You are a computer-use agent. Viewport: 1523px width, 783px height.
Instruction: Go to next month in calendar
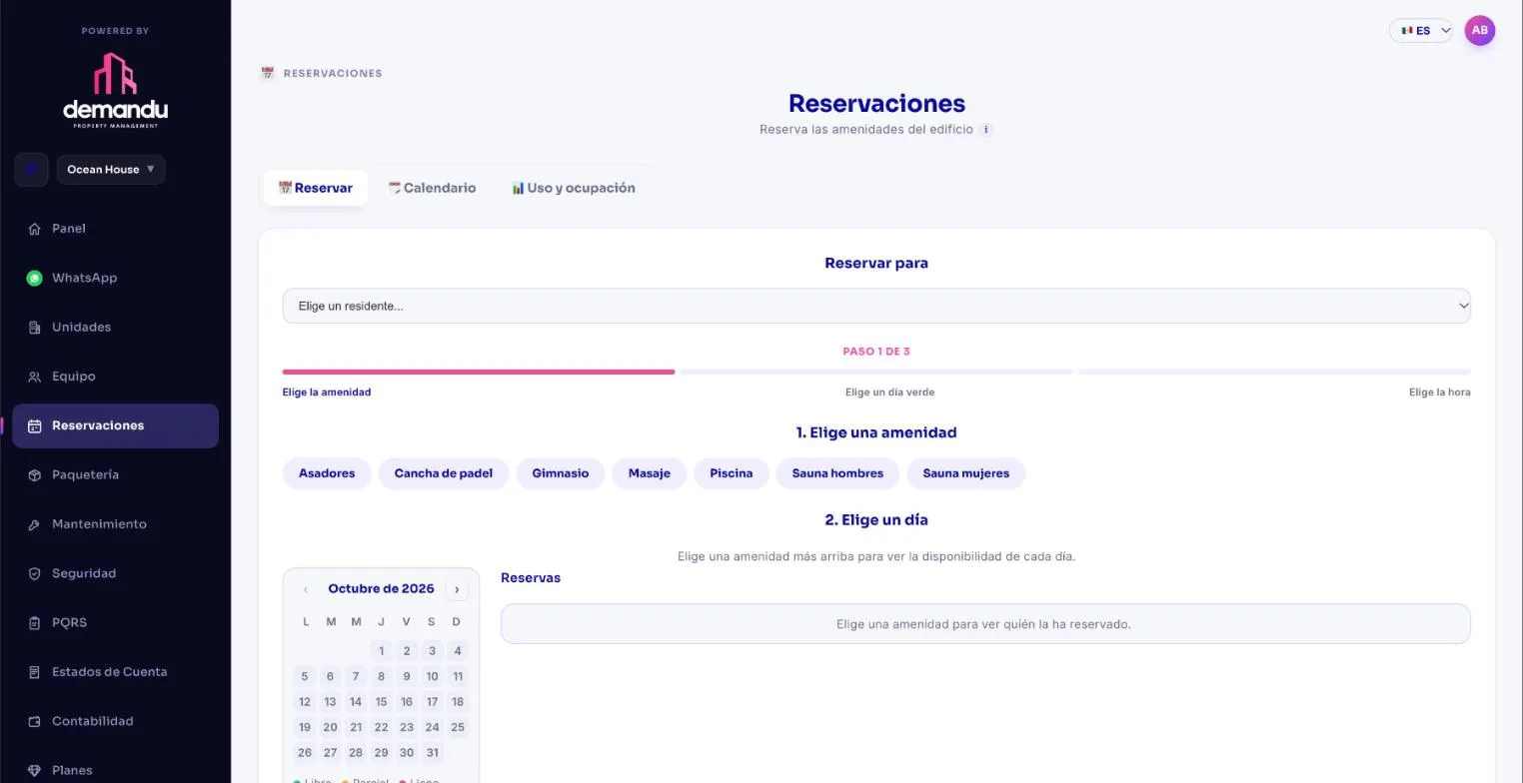tap(457, 589)
